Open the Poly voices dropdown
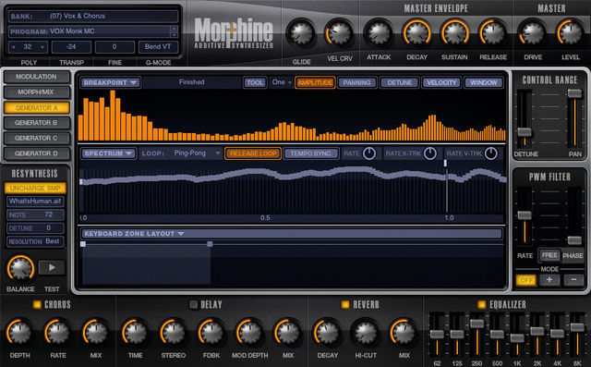Screen dimensions: 591x367 pyautogui.click(x=28, y=47)
